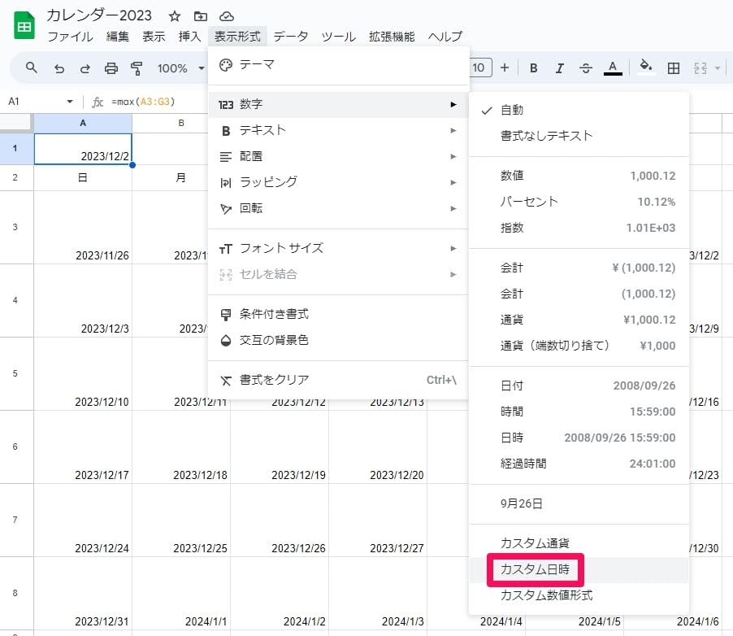Apply the 指数 1.01E+03 format

579,228
